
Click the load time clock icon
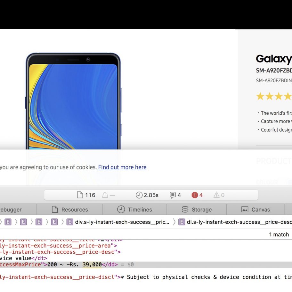coord(139,195)
